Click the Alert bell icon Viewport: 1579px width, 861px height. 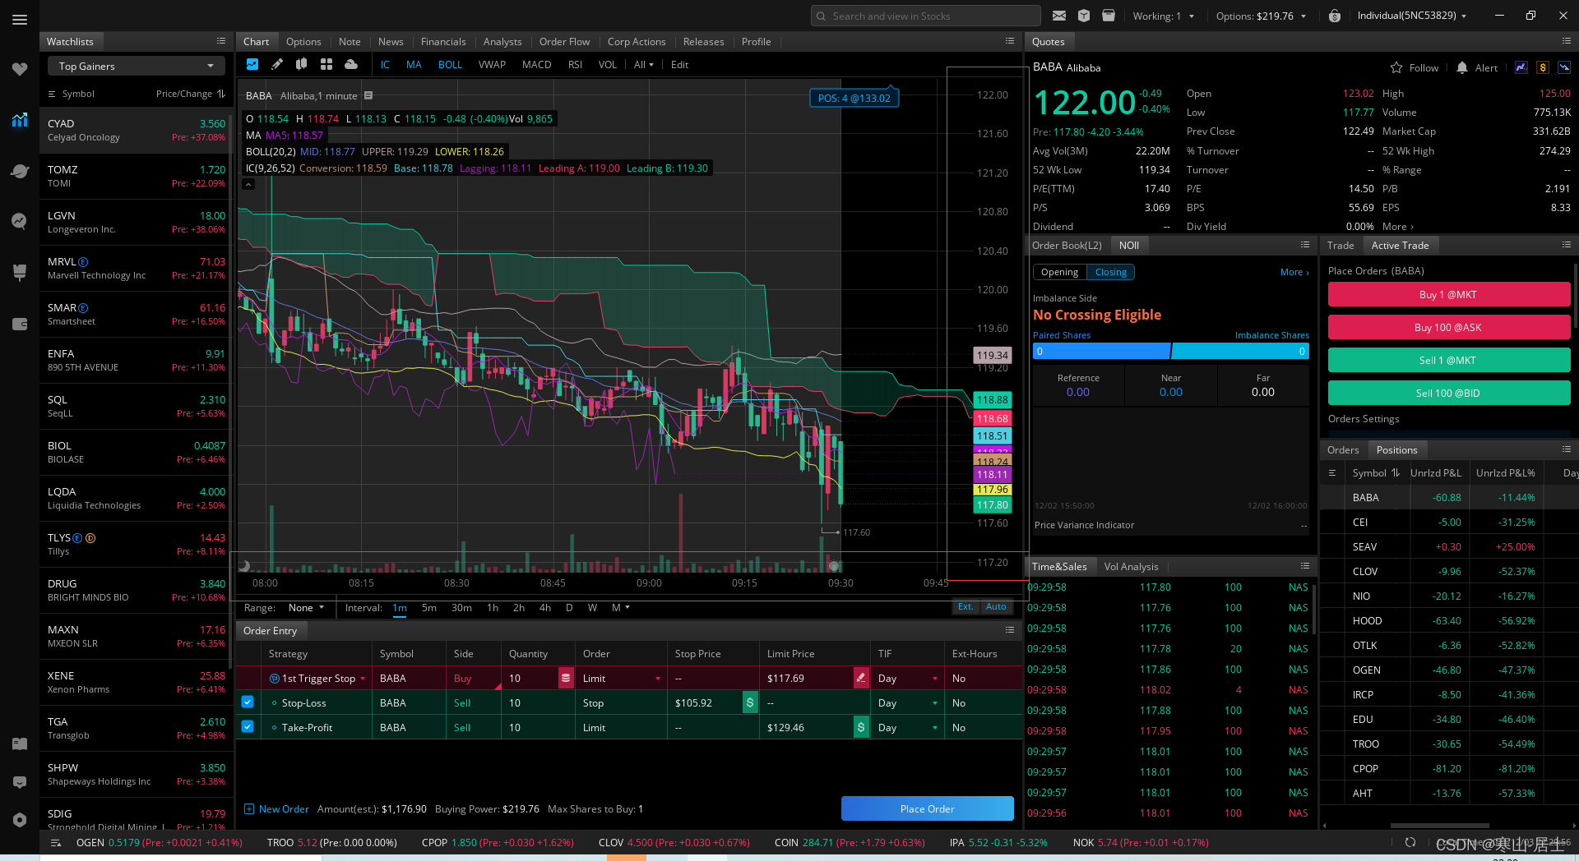click(x=1462, y=67)
